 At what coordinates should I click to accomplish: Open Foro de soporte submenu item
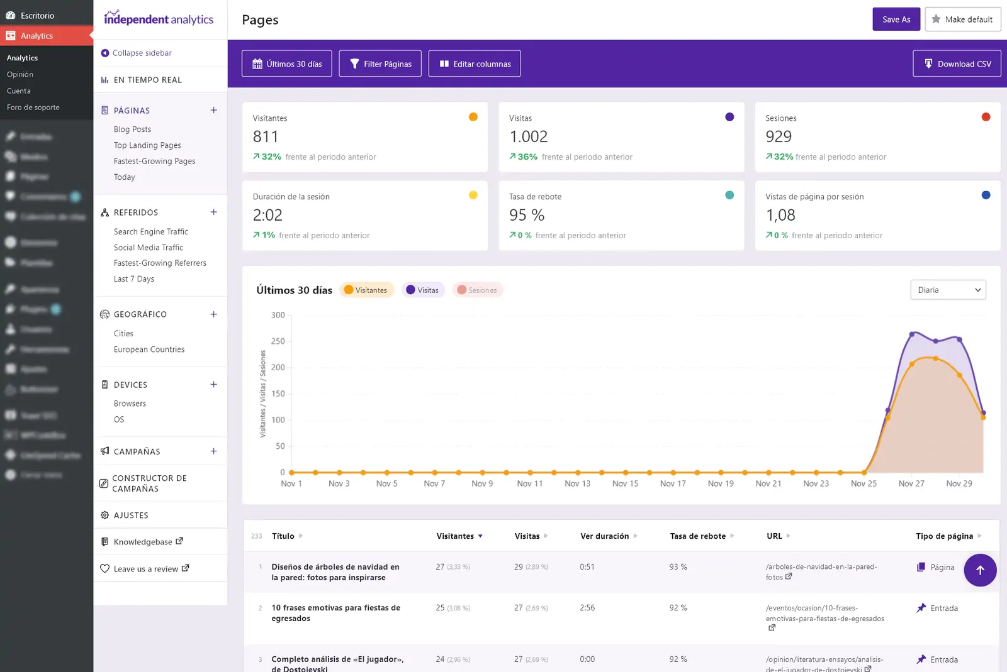(33, 107)
